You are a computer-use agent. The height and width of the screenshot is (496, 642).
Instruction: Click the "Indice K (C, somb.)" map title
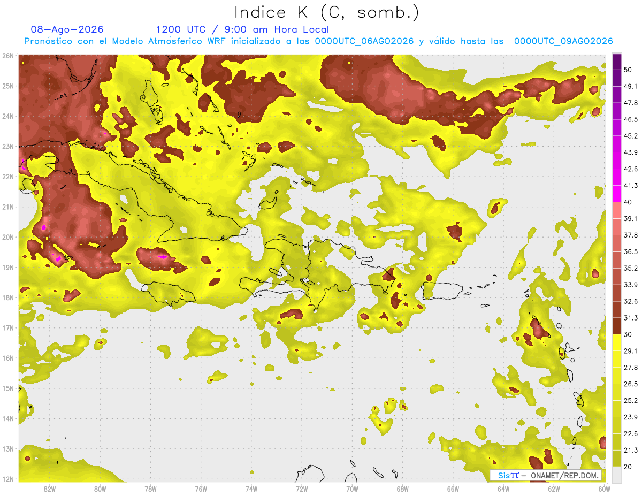326,13
